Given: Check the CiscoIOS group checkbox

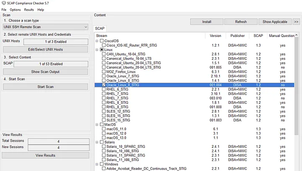Looking at the screenshot, I should tap(102, 41).
